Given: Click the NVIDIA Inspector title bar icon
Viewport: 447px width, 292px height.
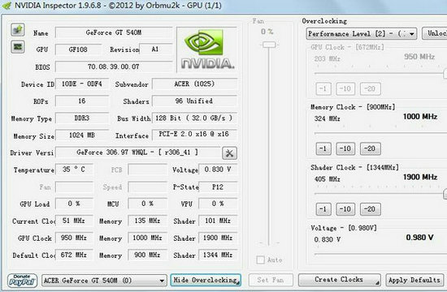Looking at the screenshot, I should click(x=7, y=5).
